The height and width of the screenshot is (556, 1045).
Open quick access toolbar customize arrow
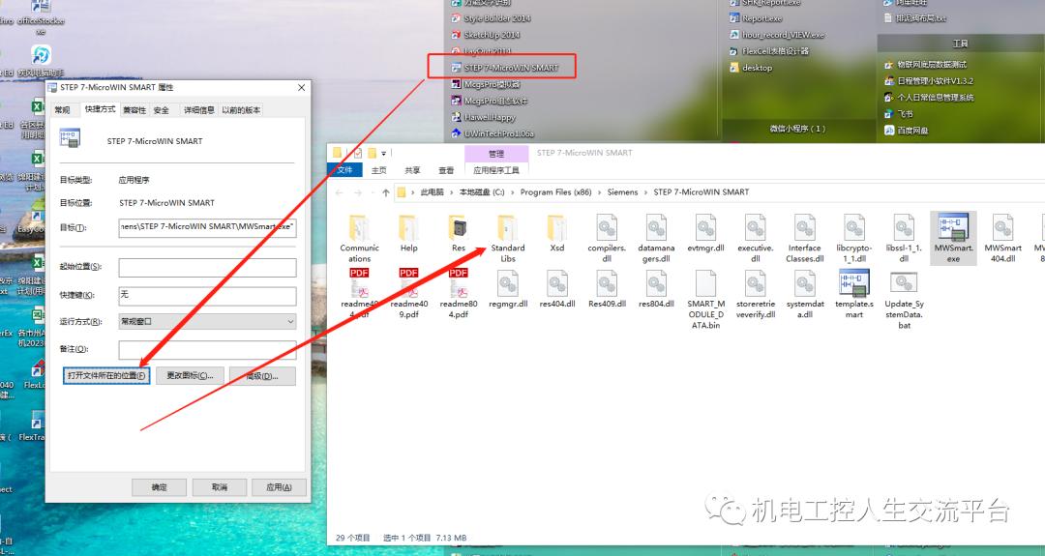coord(383,154)
